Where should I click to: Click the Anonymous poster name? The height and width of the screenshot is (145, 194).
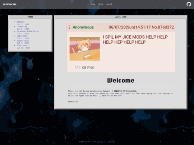[83, 27]
